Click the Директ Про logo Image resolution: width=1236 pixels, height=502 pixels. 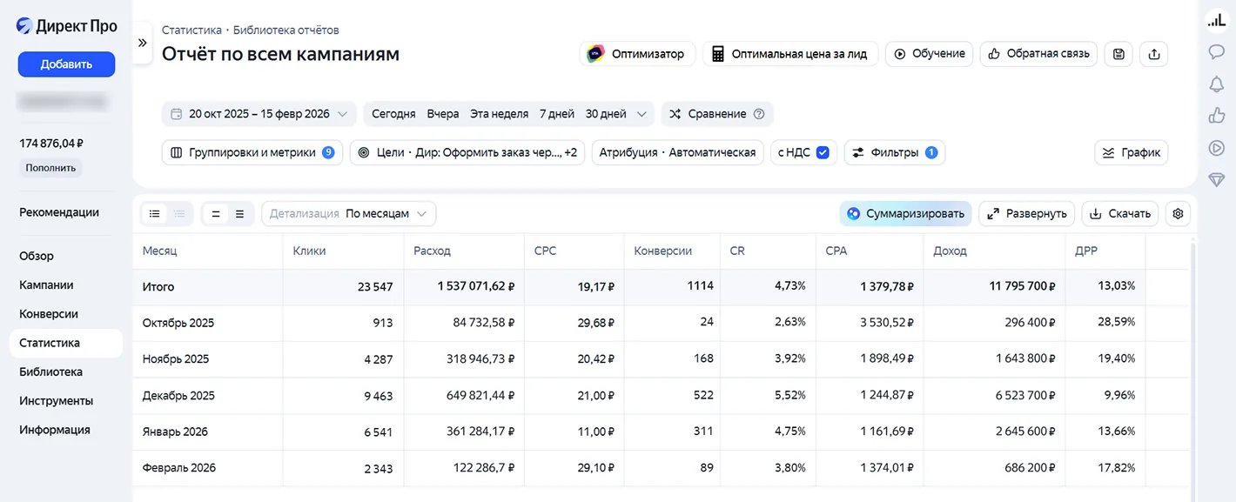click(x=66, y=26)
